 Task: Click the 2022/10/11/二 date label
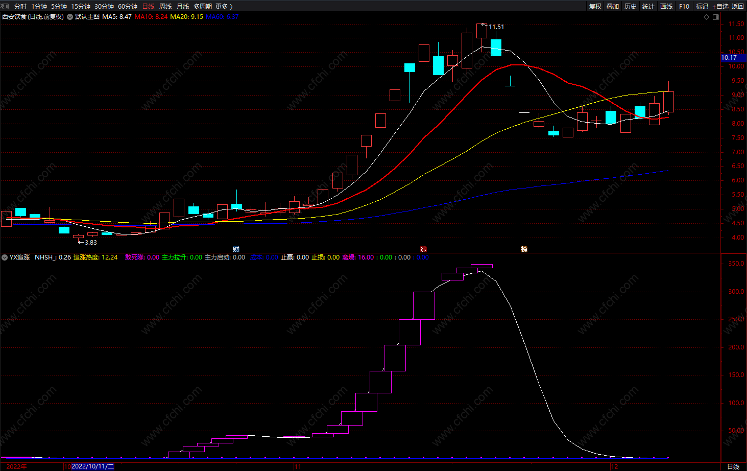tap(92, 466)
